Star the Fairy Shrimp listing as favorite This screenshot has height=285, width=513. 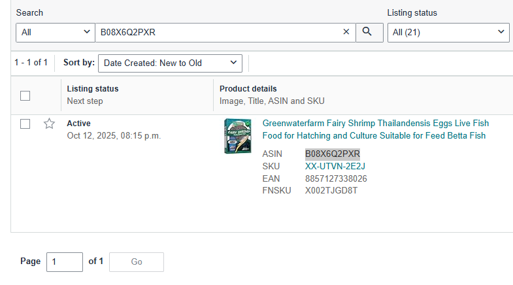49,124
